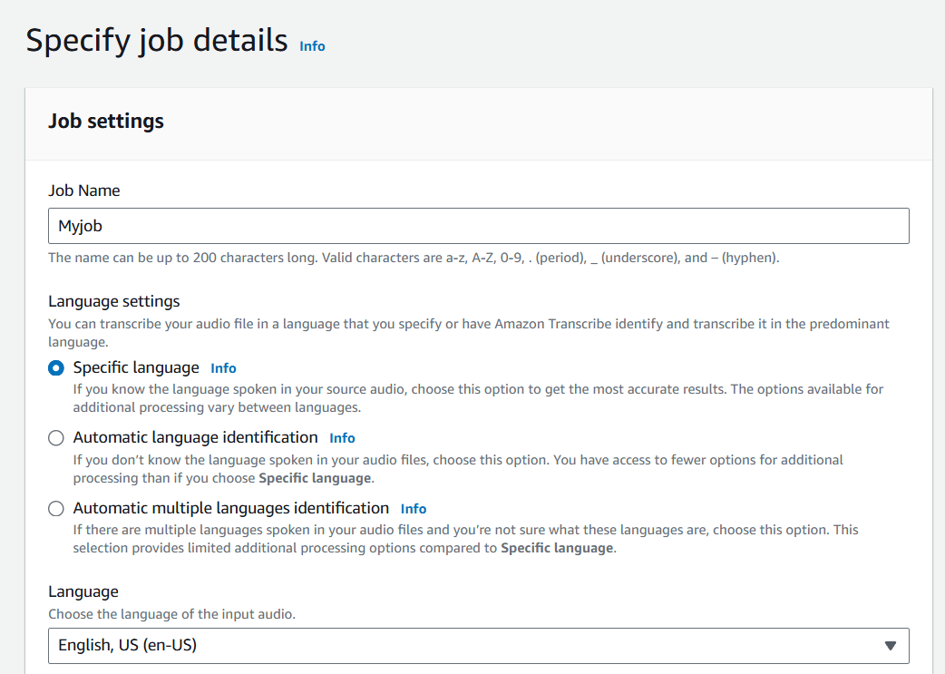The image size is (945, 674).
Task: Click the 'Choose the language of the input audio' hint
Action: point(171,614)
